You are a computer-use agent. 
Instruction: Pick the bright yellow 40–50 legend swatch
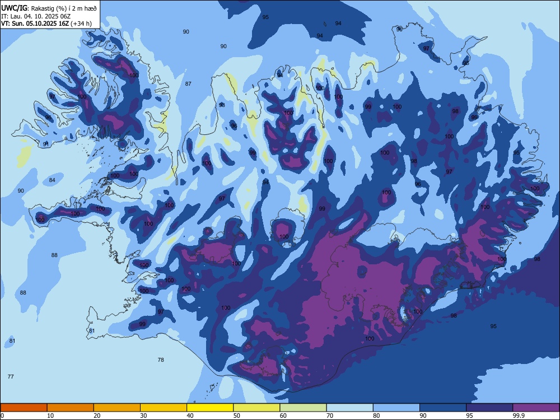point(210,408)
